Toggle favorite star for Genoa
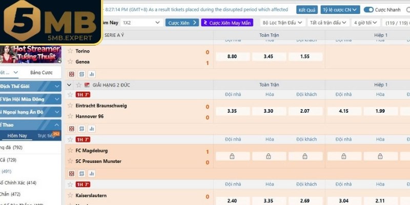Image resolution: width=410 pixels, height=205 pixels. (x=71, y=62)
